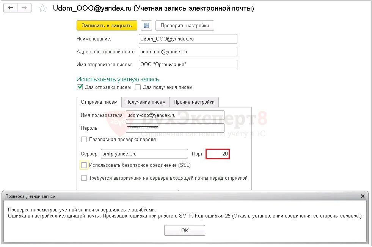
Task: Toggle Безопасная проверка пароля checkbox
Action: (x=84, y=139)
